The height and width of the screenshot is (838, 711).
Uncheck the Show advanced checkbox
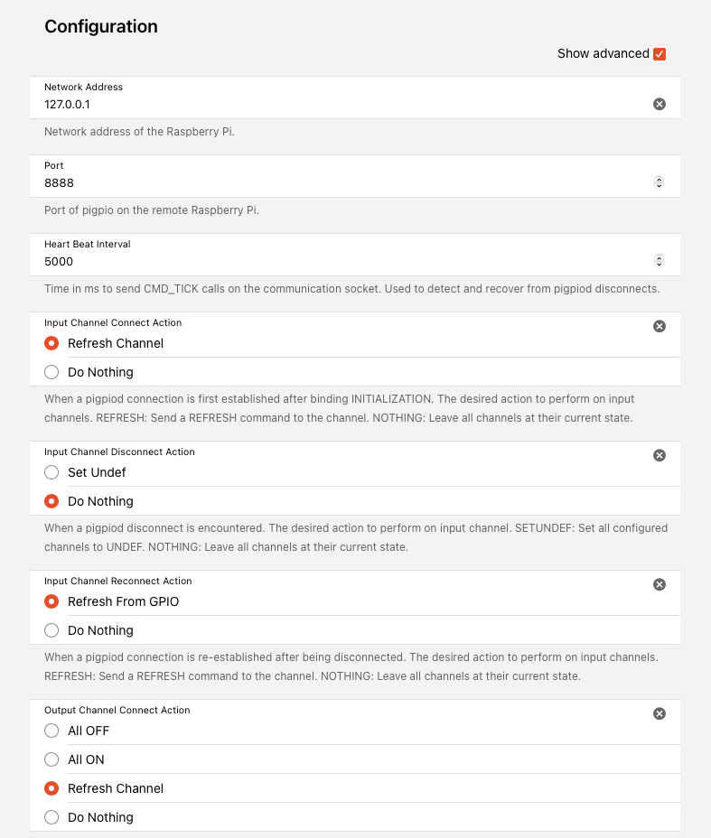click(660, 54)
